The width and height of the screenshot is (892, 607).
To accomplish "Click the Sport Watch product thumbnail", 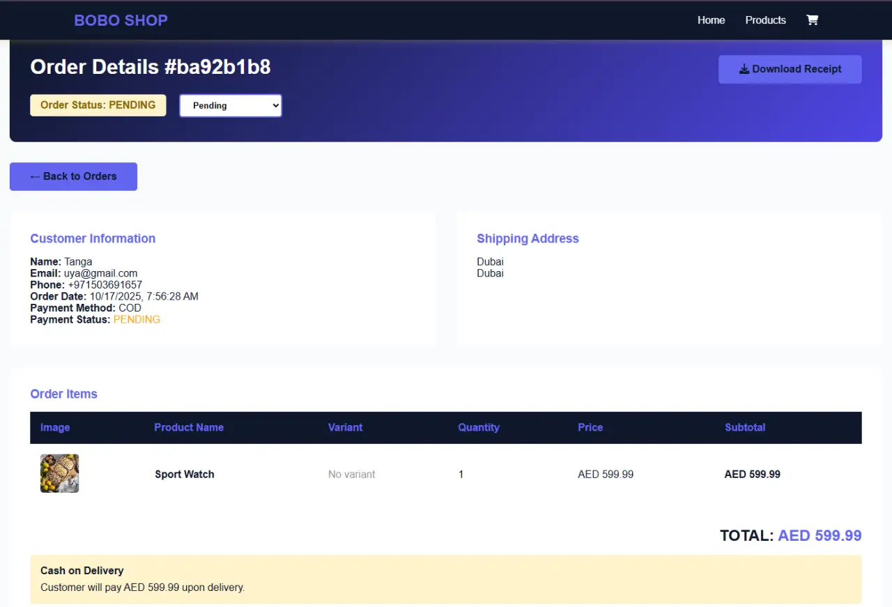I will pos(59,473).
